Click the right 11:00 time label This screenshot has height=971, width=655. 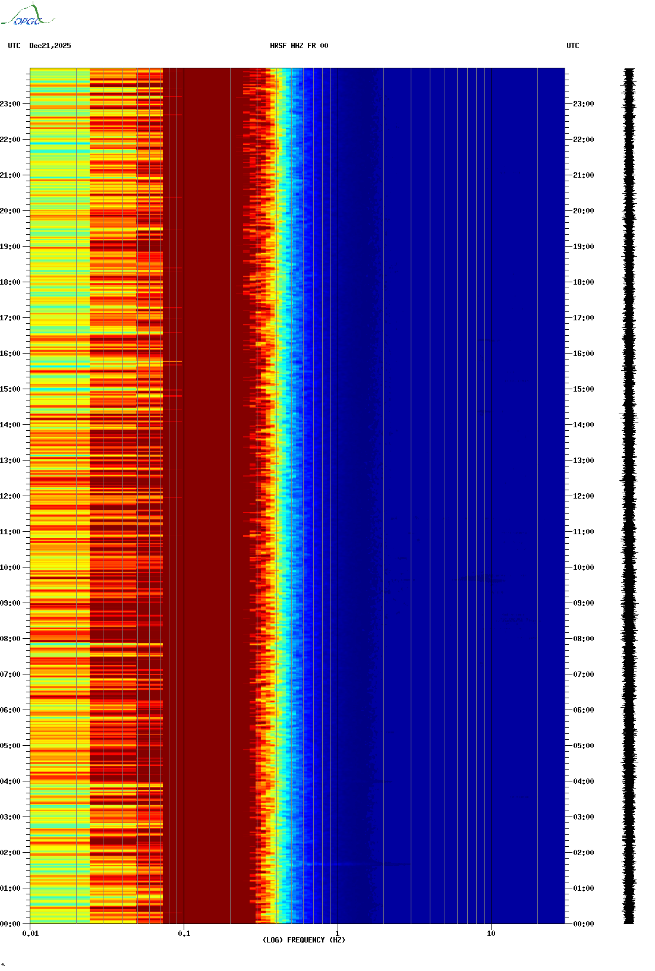coord(583,532)
